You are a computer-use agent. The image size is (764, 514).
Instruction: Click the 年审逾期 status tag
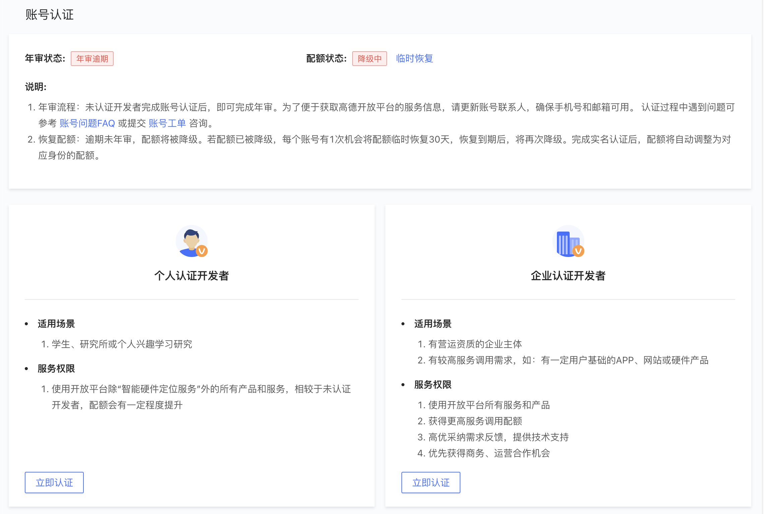(92, 59)
